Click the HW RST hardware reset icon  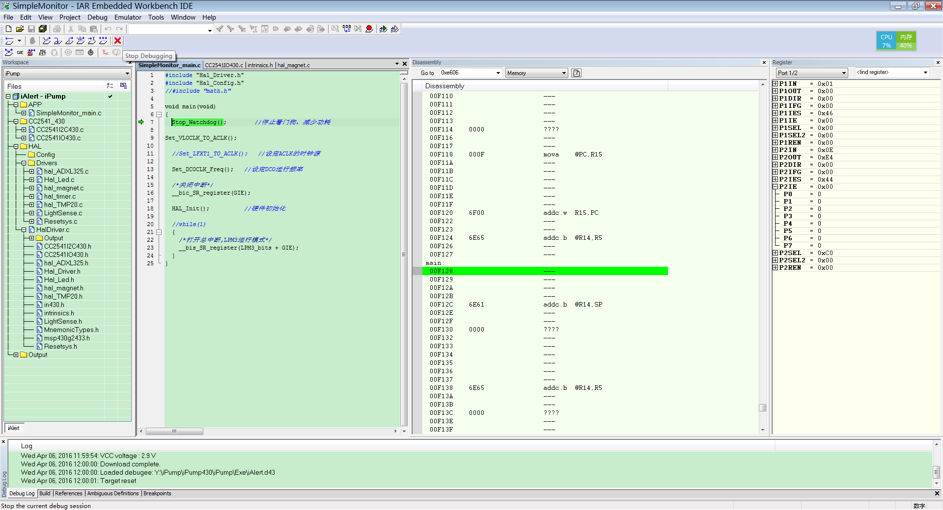(43, 52)
